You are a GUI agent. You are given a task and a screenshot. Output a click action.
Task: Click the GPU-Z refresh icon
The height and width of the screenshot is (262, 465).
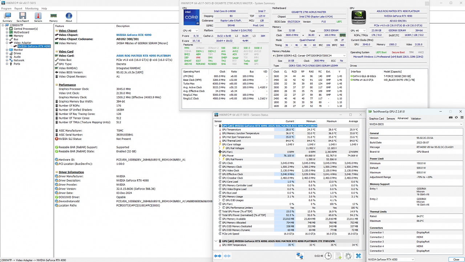(x=456, y=117)
